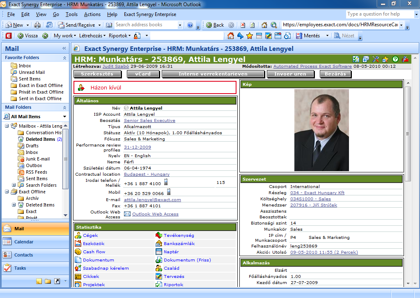Collapse the Favorite Folders section

(x=64, y=58)
